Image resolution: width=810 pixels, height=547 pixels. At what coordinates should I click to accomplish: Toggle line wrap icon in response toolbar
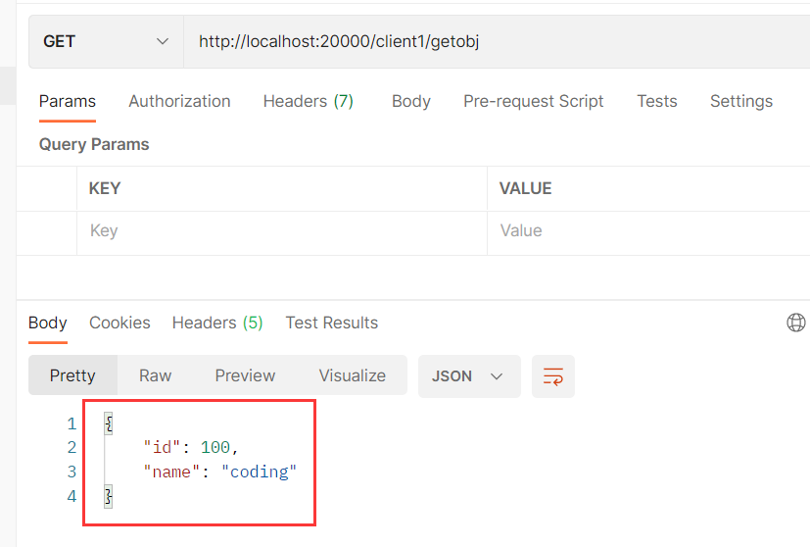coord(553,376)
